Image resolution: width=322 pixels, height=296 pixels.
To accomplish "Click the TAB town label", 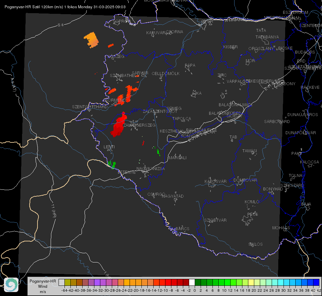I will (x=233, y=137).
